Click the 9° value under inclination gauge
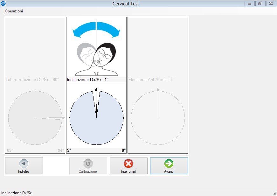The height and width of the screenshot is (196, 277). [x=69, y=150]
